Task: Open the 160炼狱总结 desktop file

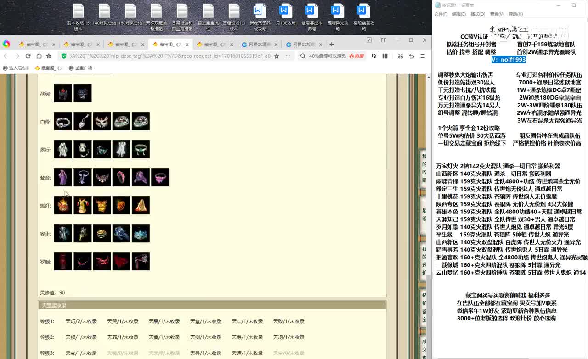Action: tap(130, 15)
